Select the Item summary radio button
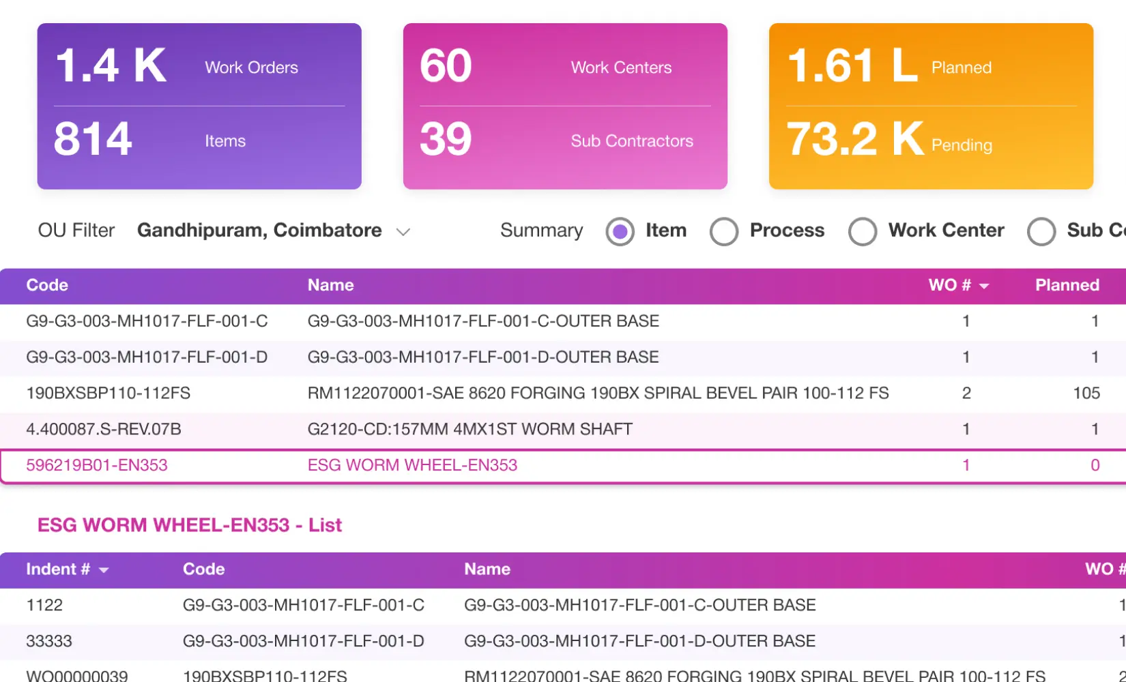 click(620, 231)
